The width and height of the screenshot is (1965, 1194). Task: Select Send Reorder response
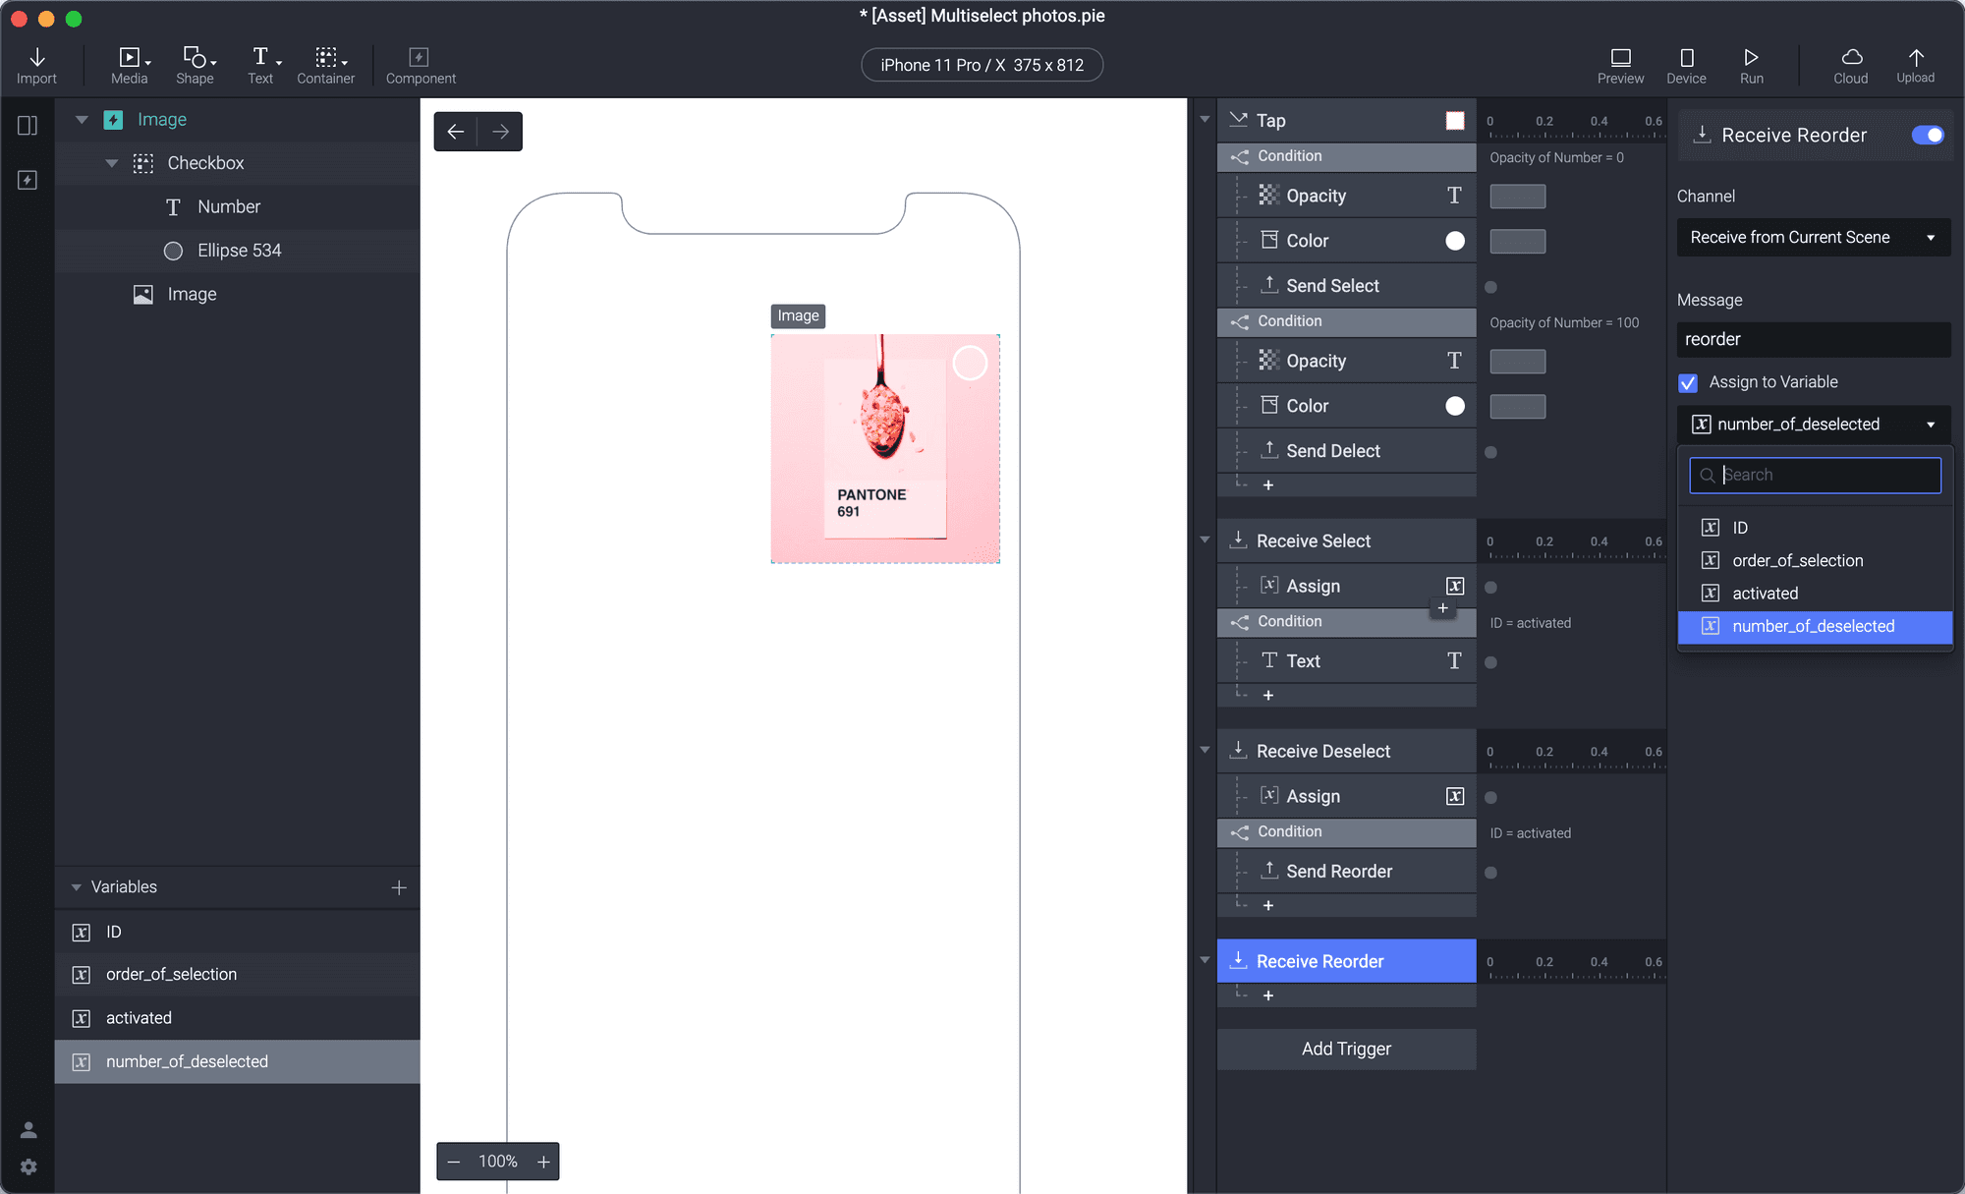click(1346, 872)
